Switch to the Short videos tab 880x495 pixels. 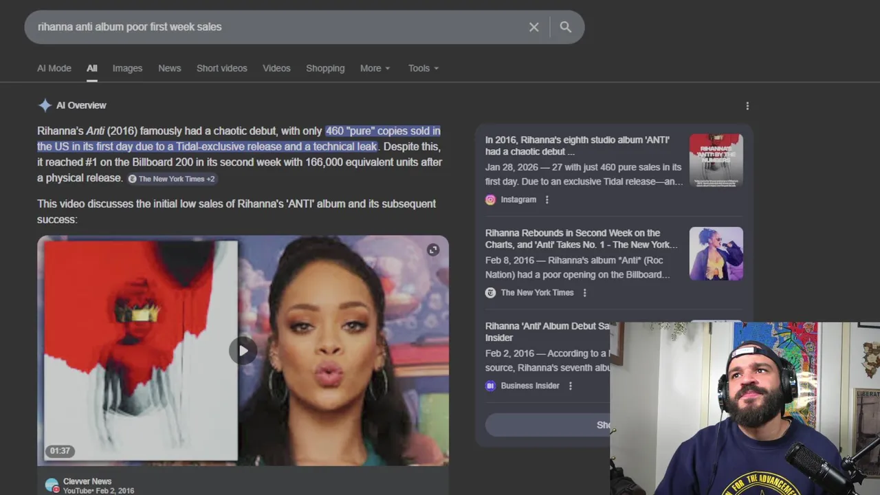pos(221,68)
